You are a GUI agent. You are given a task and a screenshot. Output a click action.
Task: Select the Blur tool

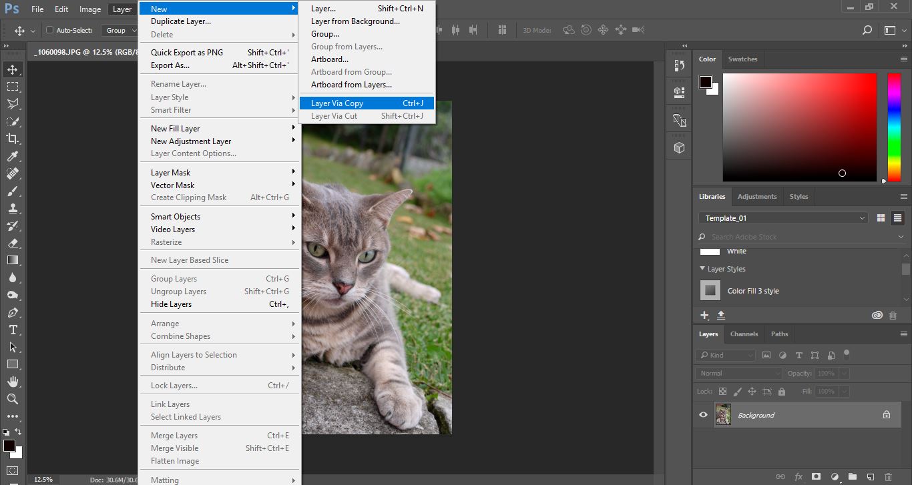pyautogui.click(x=13, y=278)
